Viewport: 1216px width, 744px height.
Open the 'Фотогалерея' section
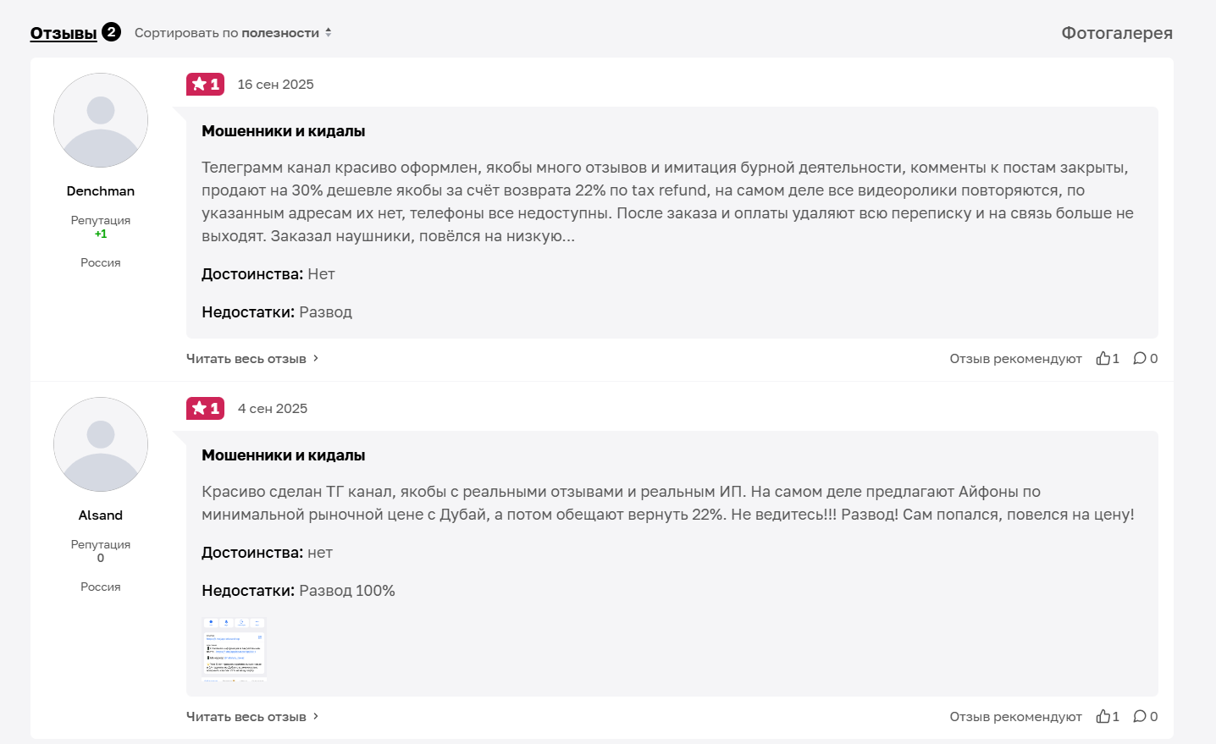click(1117, 32)
